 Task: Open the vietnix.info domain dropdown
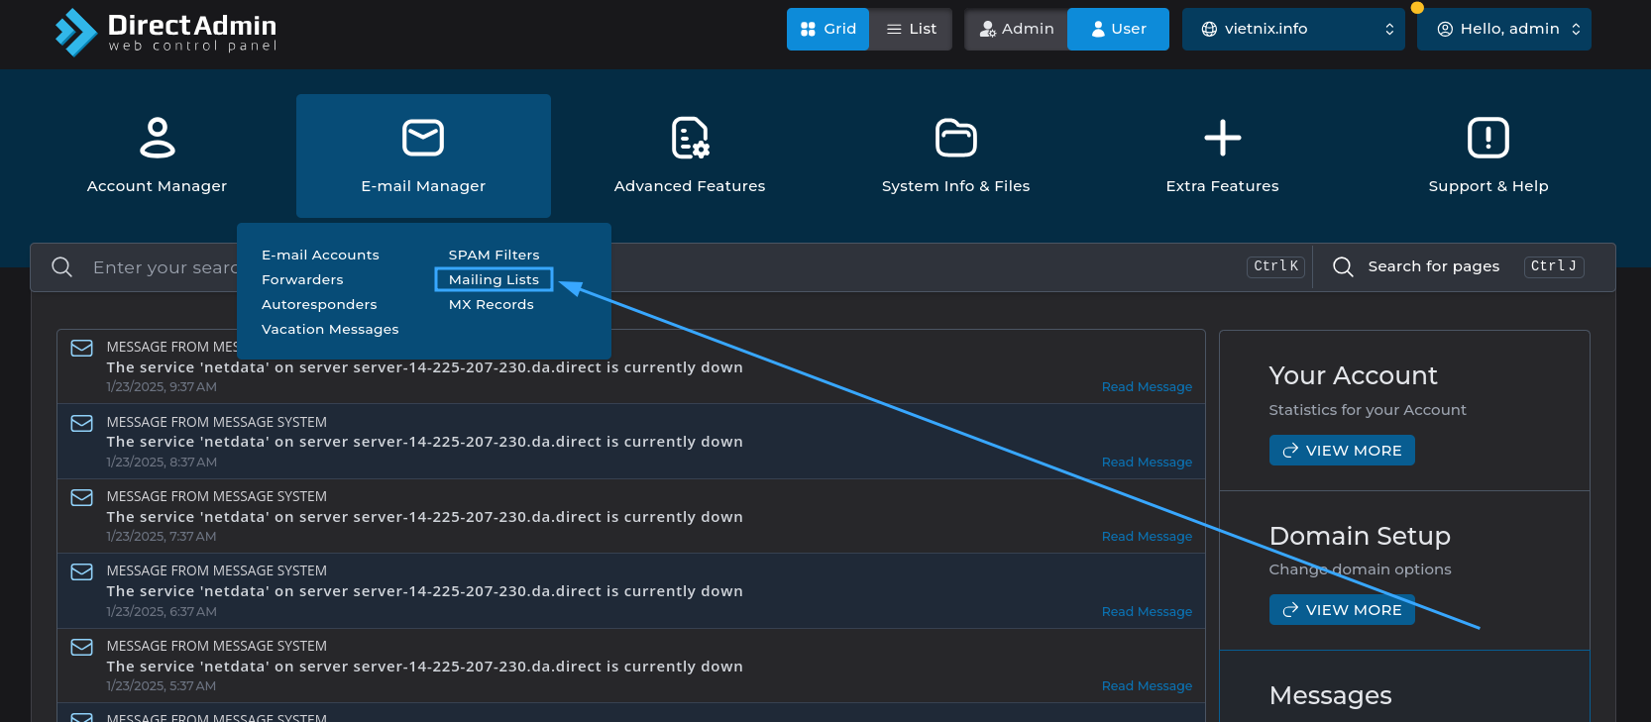tap(1293, 29)
